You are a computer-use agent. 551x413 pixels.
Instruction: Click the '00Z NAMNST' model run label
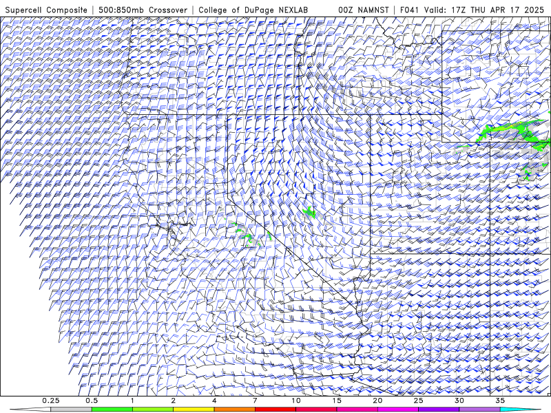pos(364,10)
